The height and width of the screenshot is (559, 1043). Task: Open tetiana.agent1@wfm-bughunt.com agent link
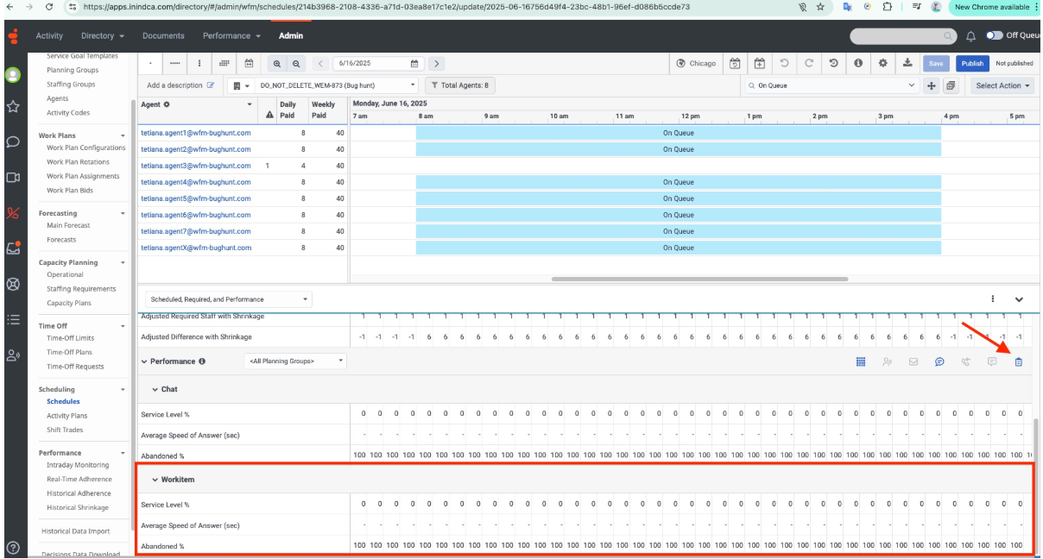coord(195,133)
